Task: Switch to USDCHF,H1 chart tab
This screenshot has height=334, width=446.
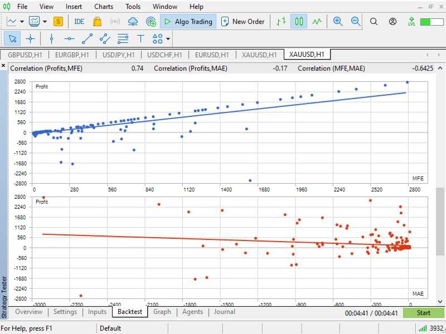Action: click(x=164, y=55)
